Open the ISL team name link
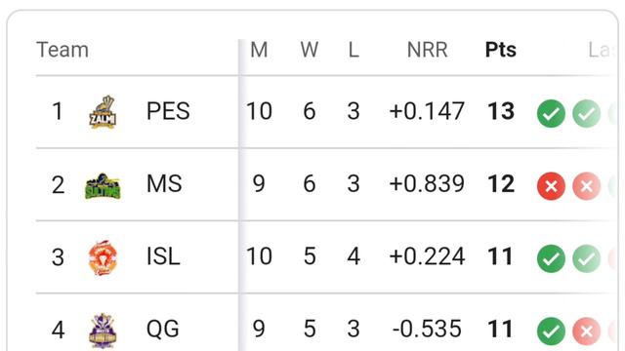625x351 pixels. (163, 256)
